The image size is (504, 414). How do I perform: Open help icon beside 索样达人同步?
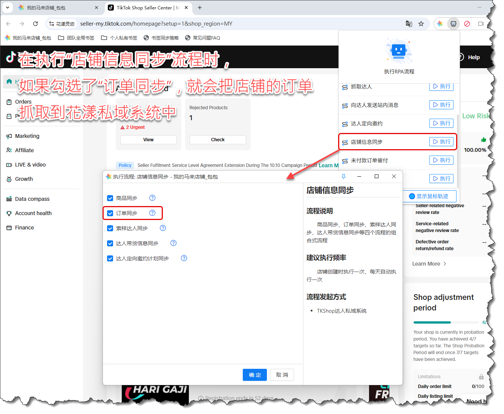point(163,228)
